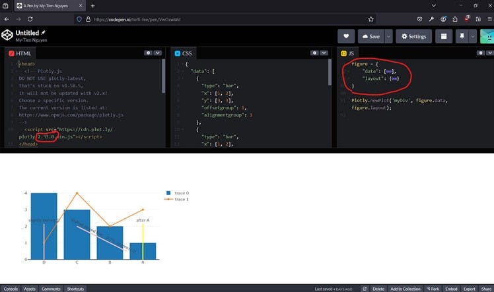
Task: Open author link My-Tien Nguyen
Action: [31, 40]
